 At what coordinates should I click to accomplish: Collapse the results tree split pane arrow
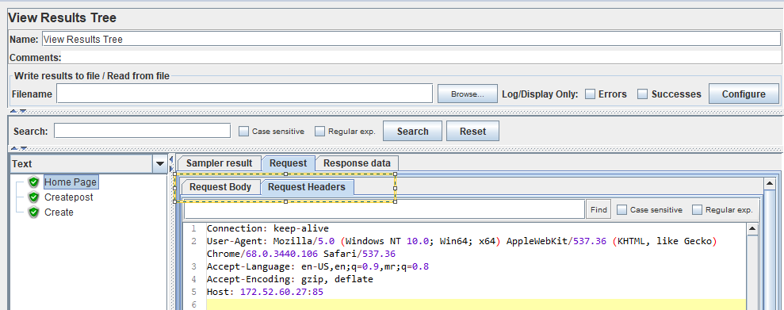coord(171,159)
